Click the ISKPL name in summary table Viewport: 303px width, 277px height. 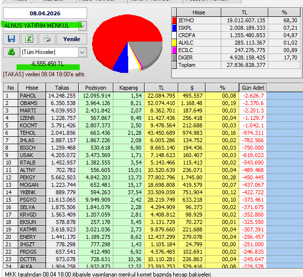pos(185,28)
